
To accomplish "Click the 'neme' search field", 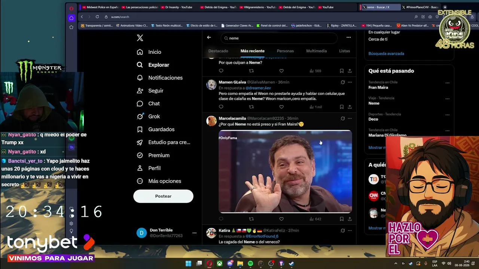I will click(x=279, y=38).
